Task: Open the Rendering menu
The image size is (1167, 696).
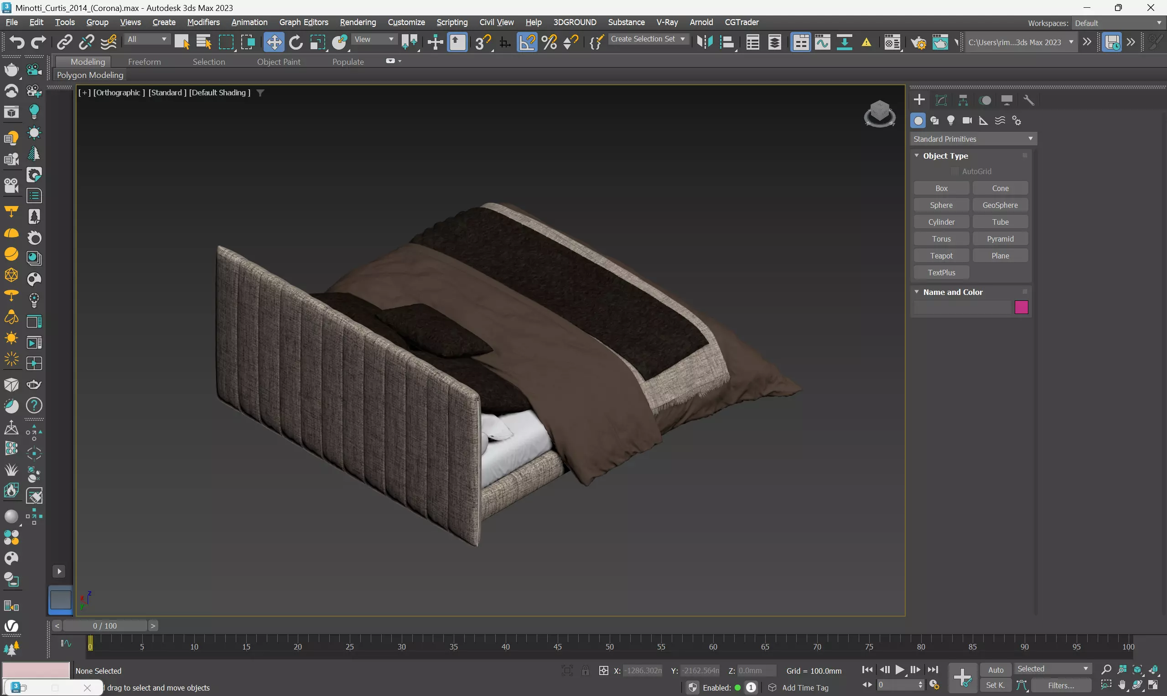Action: coord(358,22)
